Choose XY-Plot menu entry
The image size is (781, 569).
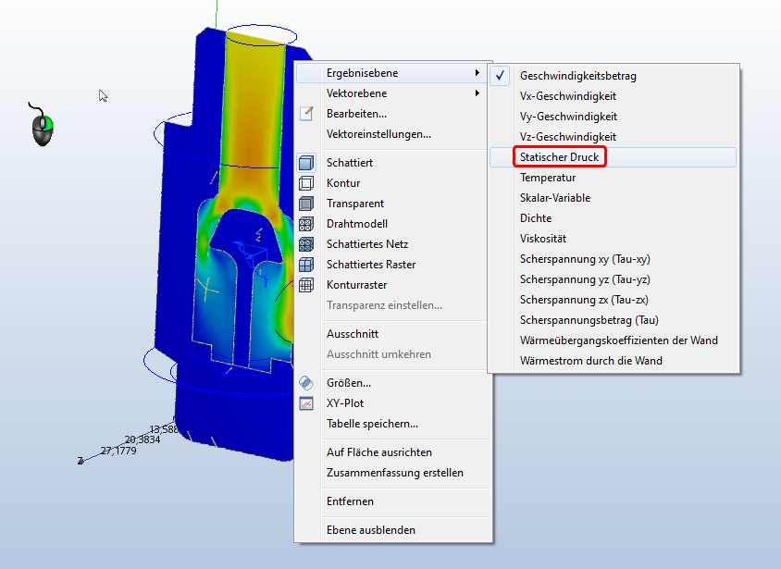click(393, 403)
